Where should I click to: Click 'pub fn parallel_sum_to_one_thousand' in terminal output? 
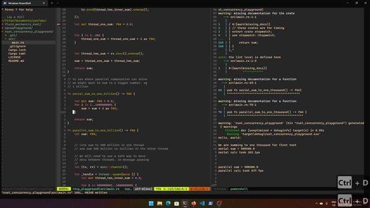[267, 112]
